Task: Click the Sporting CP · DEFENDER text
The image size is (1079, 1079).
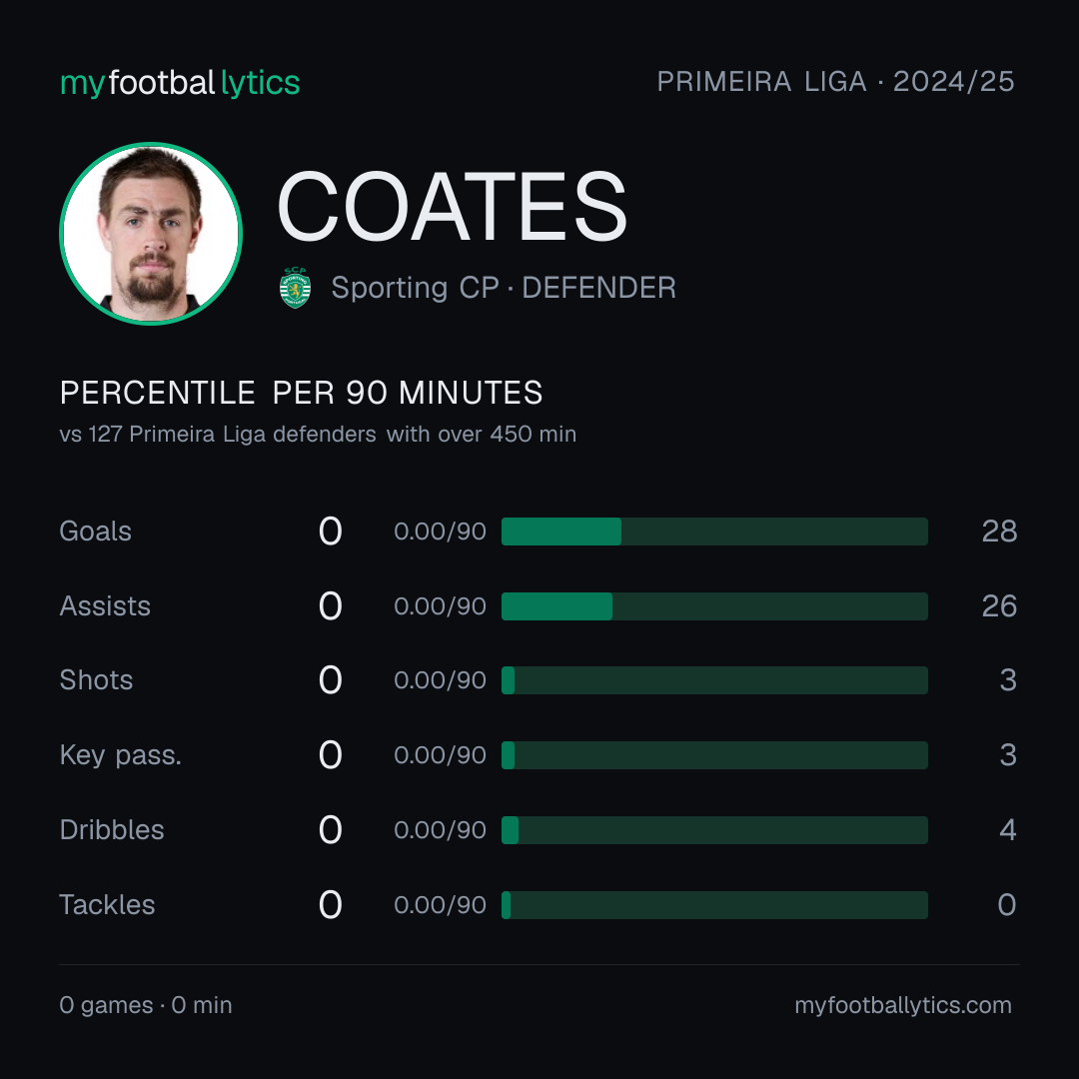Action: pos(503,288)
